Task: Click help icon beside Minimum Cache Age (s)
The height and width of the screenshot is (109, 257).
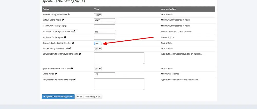Action: click(65, 37)
